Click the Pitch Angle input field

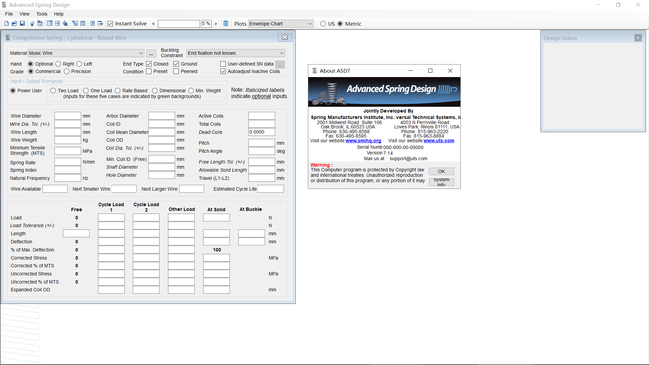pyautogui.click(x=262, y=151)
